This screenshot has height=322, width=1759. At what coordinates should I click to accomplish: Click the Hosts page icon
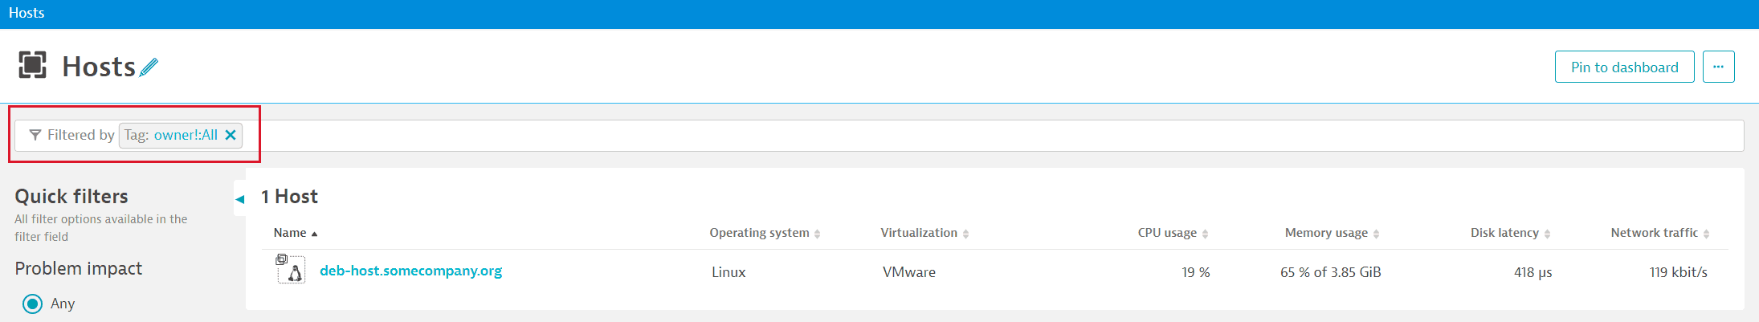pyautogui.click(x=32, y=65)
